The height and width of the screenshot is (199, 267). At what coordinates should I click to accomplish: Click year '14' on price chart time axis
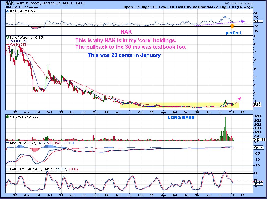coord(106,112)
